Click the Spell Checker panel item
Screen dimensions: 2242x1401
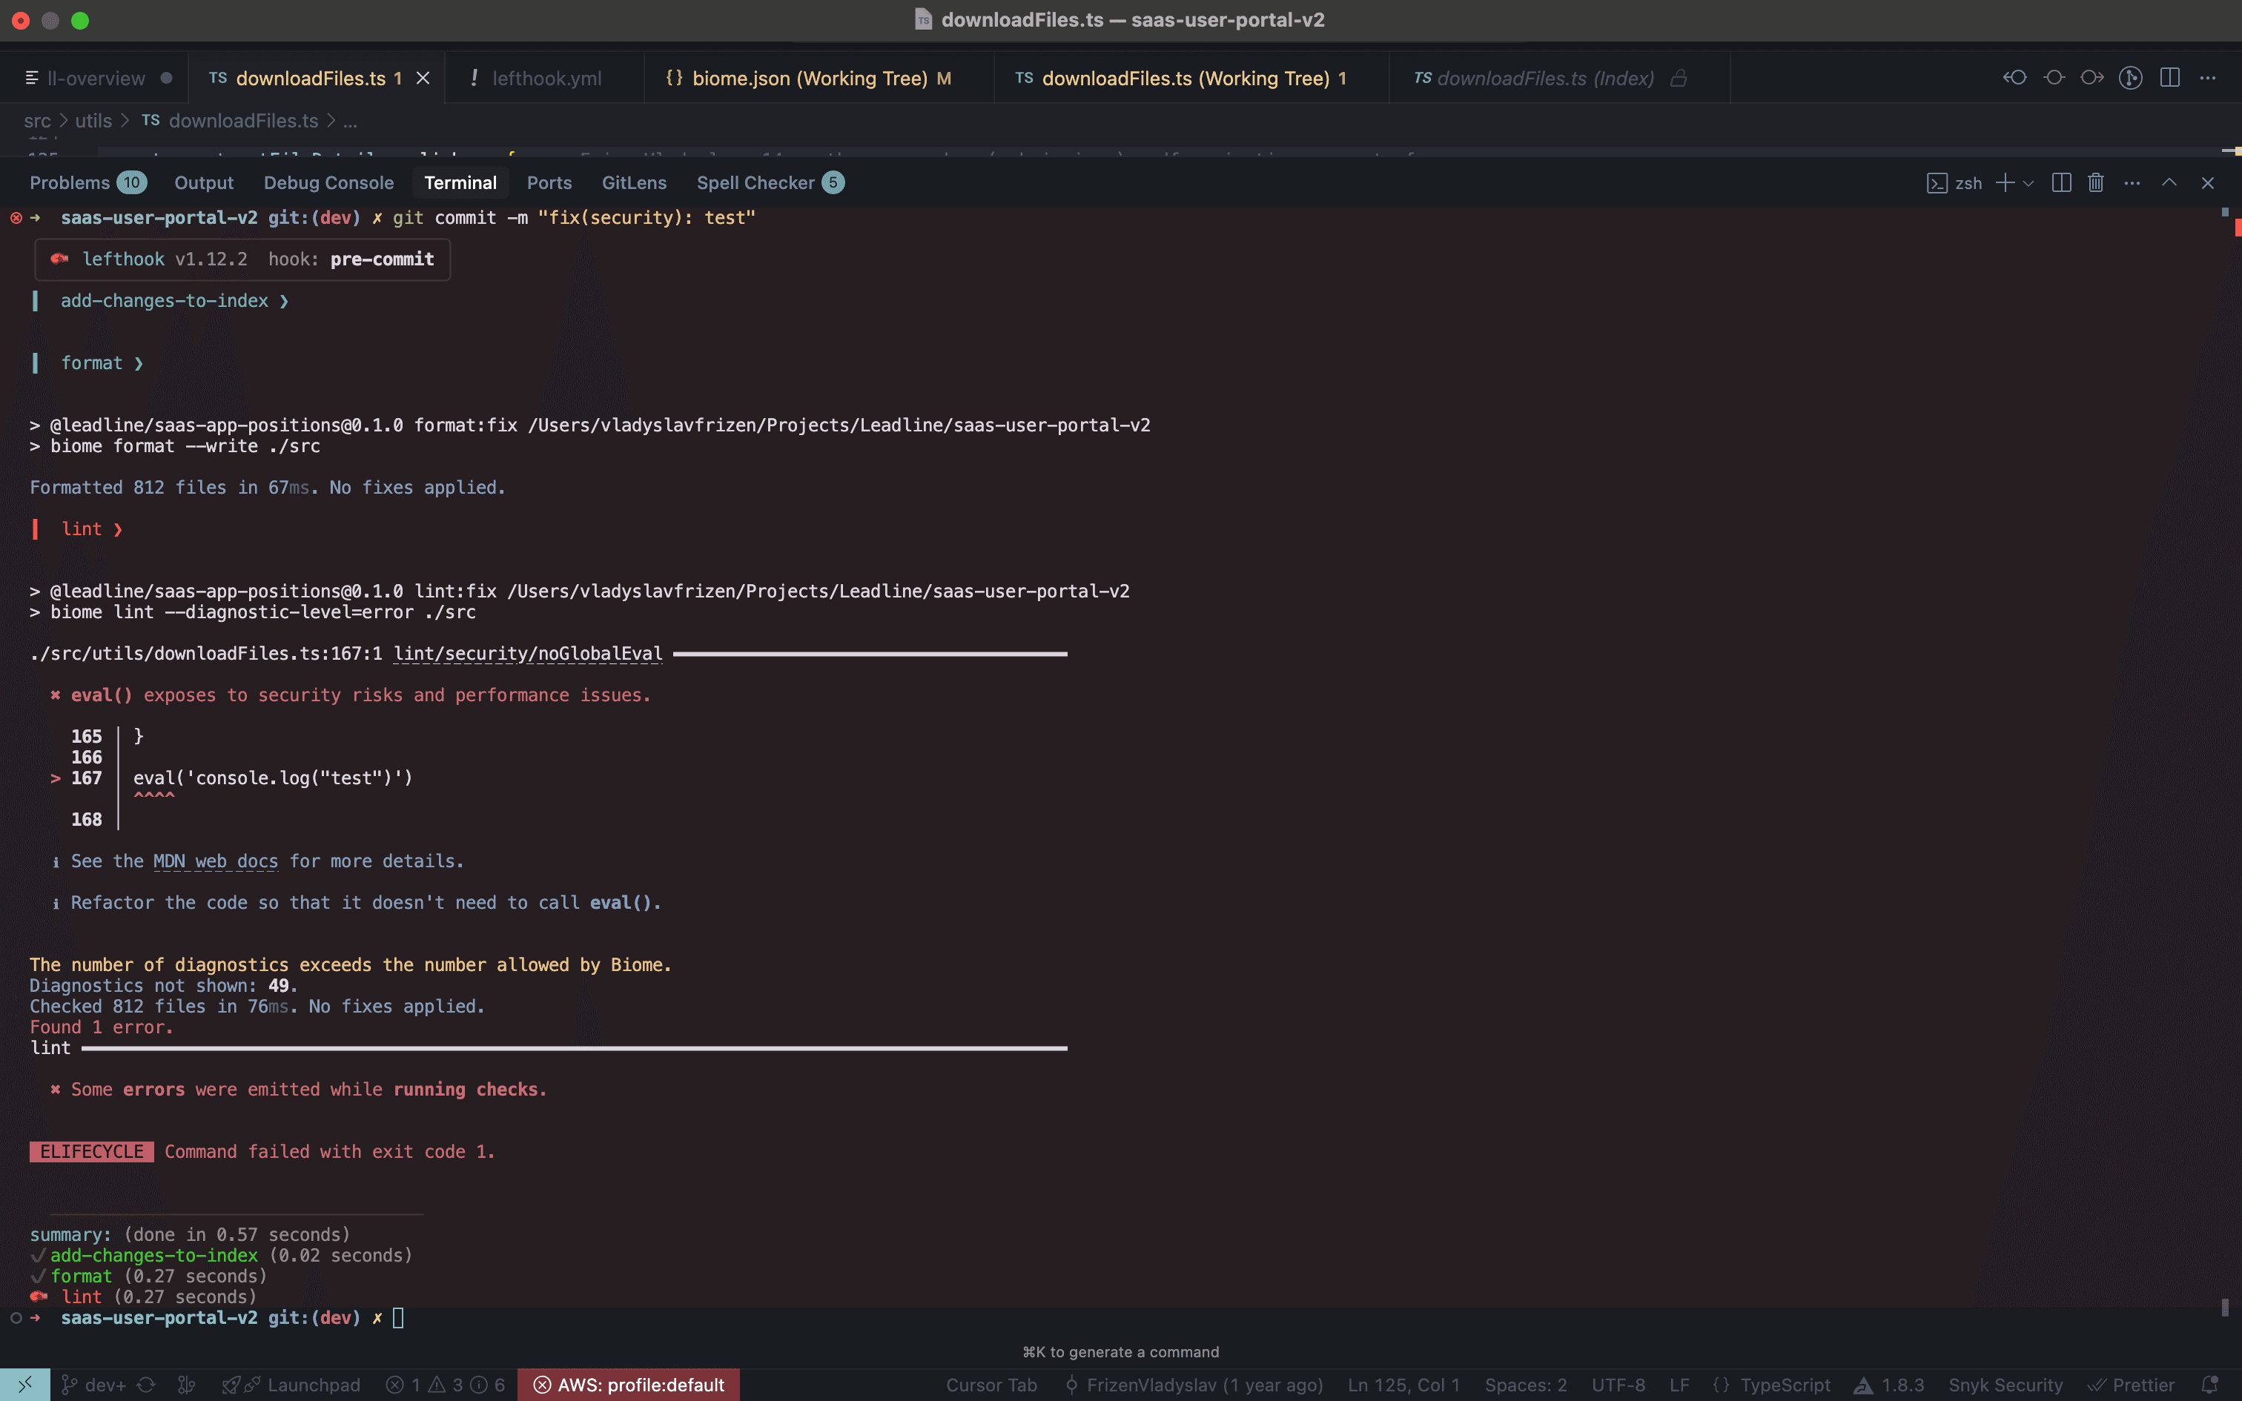pyautogui.click(x=756, y=182)
